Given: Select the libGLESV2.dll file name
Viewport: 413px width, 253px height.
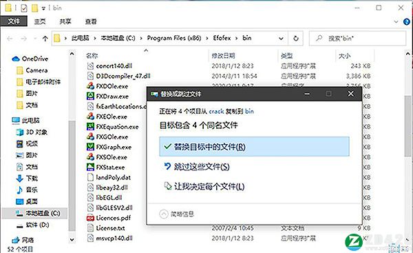Looking at the screenshot, I should coord(114,208).
